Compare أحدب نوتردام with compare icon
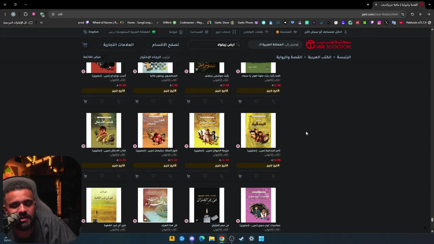 [118, 101]
